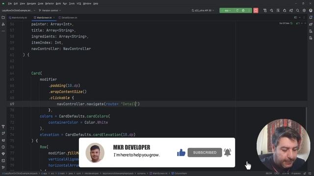Close the MainScreen.kt tab
The width and height of the screenshot is (314, 176).
point(54,18)
